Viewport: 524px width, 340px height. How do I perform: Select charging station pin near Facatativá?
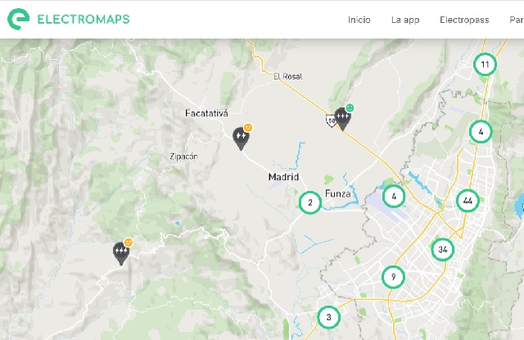click(x=242, y=138)
